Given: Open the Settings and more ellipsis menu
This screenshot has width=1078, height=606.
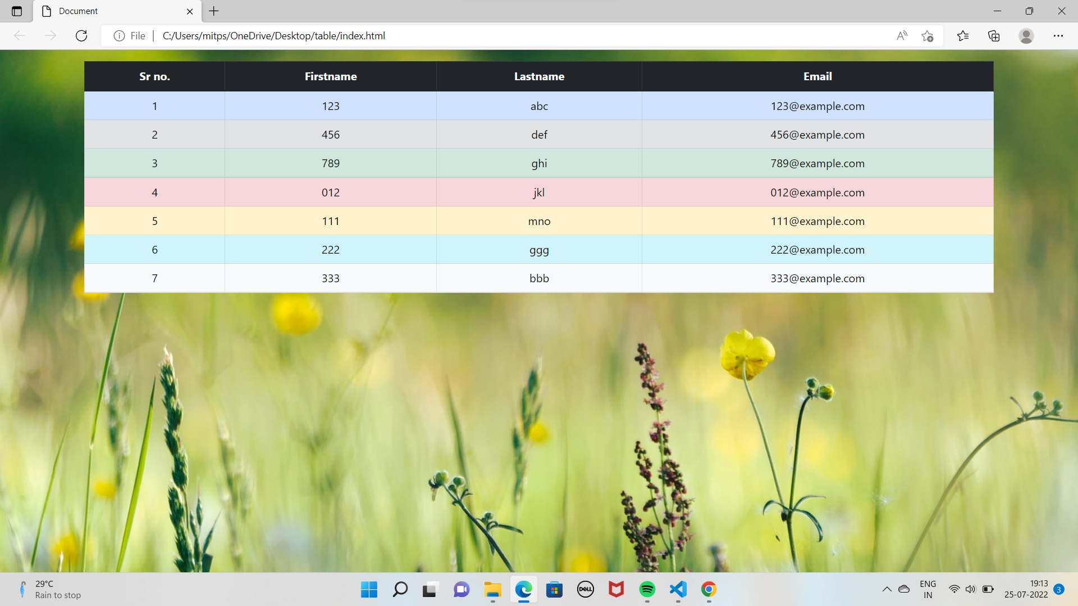Looking at the screenshot, I should 1058,36.
